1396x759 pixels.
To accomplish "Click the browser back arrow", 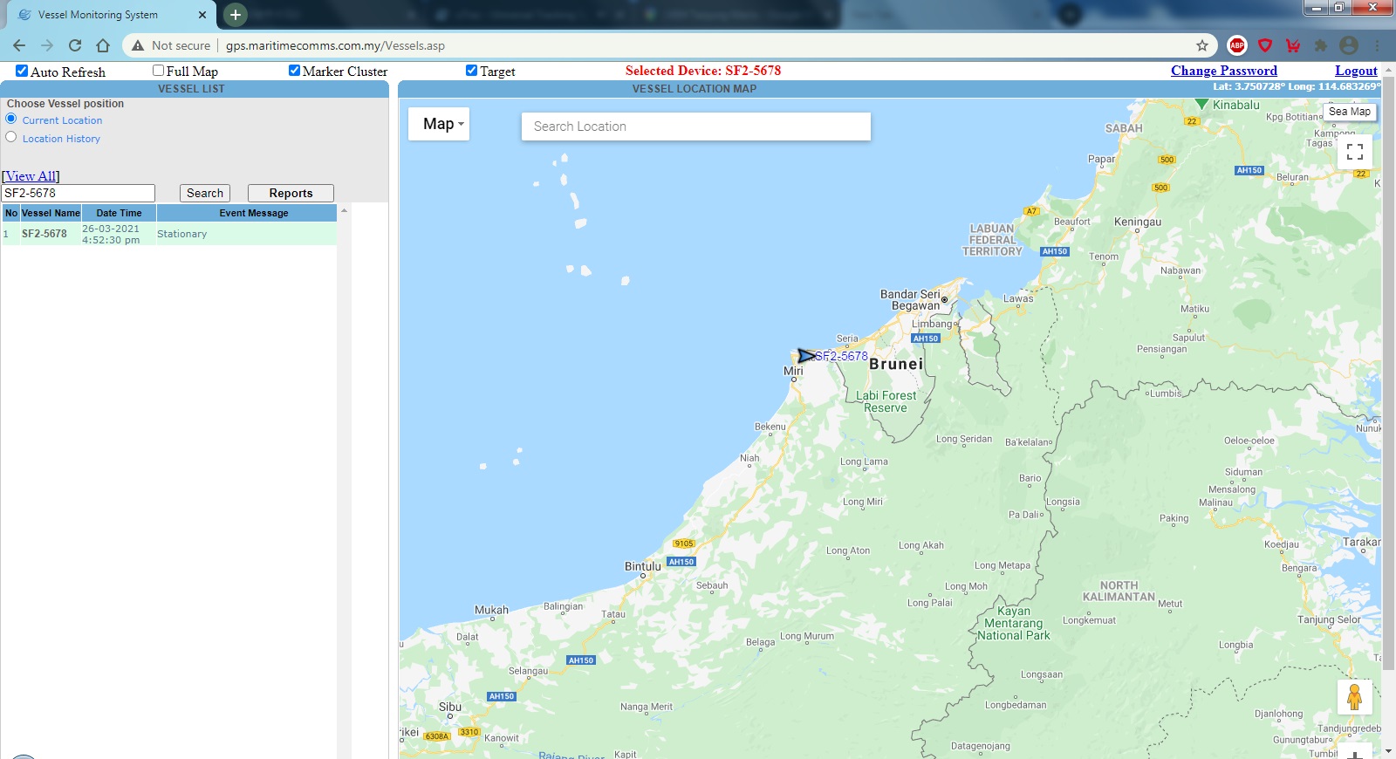I will (19, 45).
